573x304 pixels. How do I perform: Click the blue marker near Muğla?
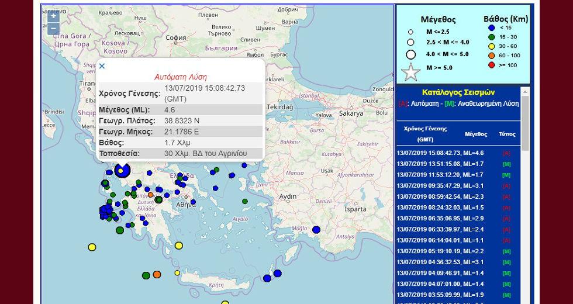[316, 230]
